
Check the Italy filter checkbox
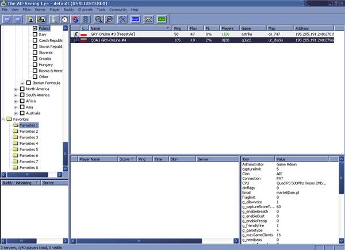(x=35, y=34)
